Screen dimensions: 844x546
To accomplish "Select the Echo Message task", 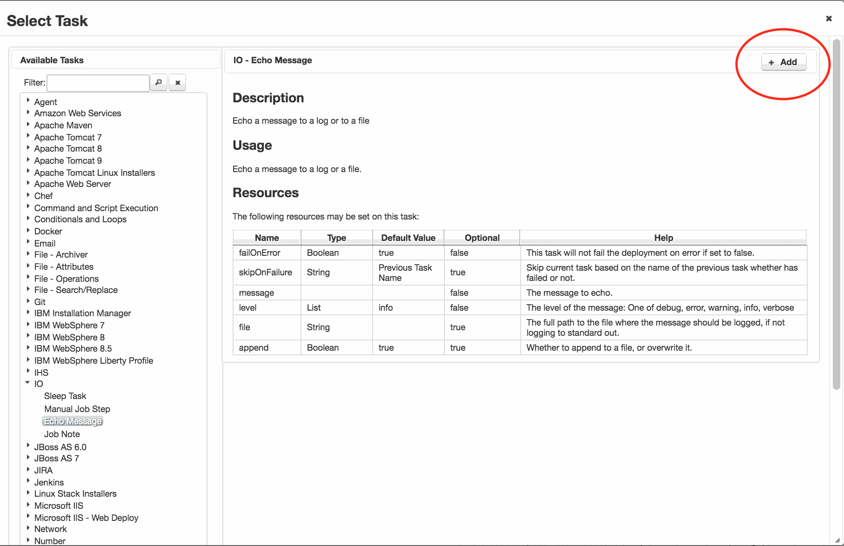I will [73, 421].
